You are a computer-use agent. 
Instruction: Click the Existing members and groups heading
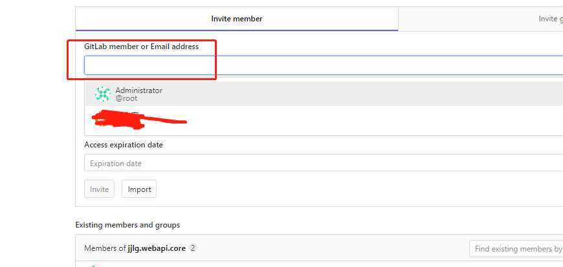coord(127,225)
